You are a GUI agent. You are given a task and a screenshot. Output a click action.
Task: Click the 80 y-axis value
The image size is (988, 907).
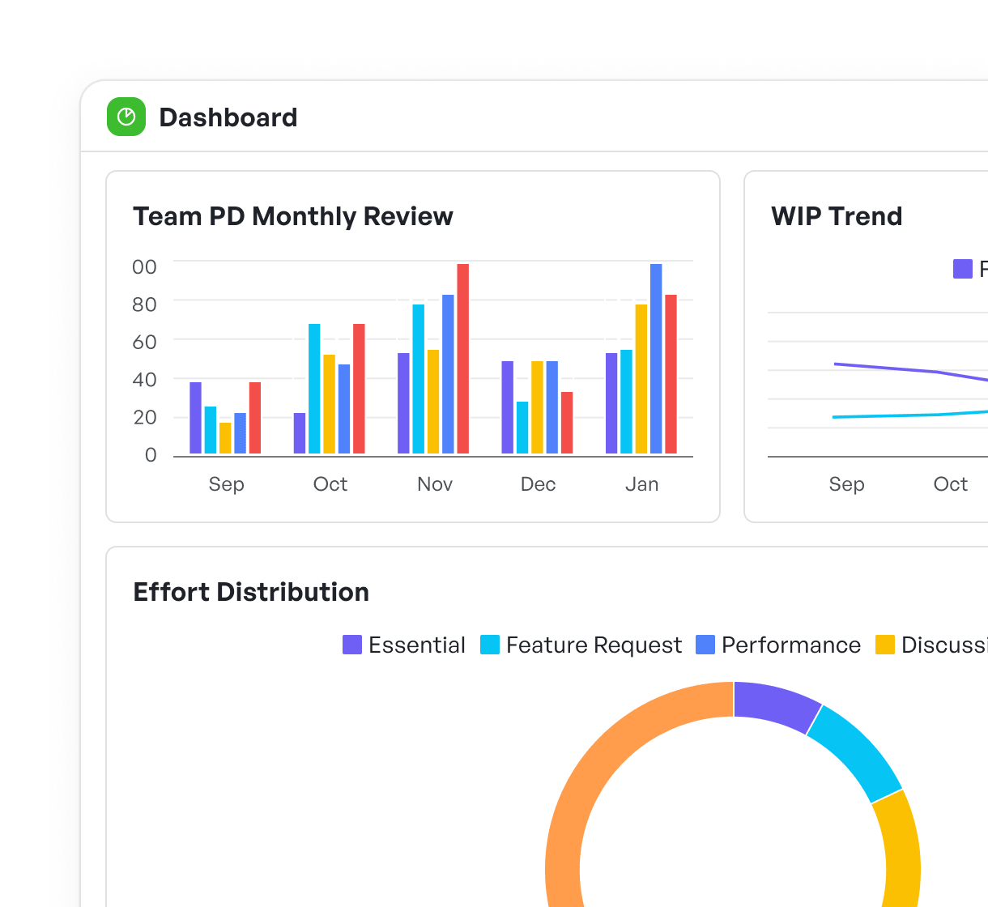point(144,304)
